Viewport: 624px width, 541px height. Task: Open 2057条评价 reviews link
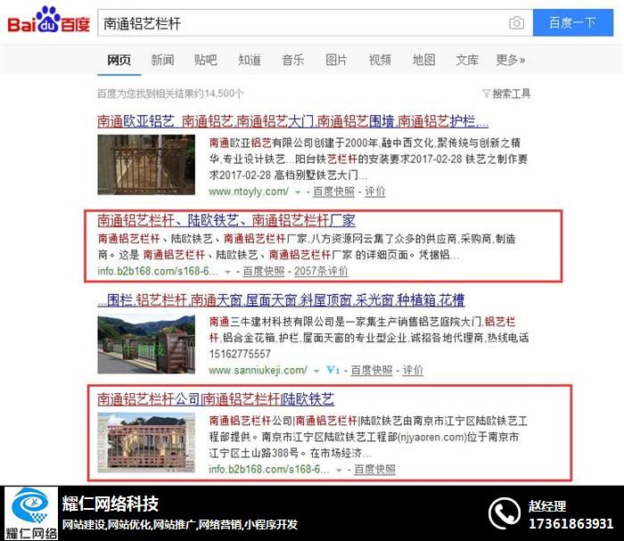pos(321,271)
